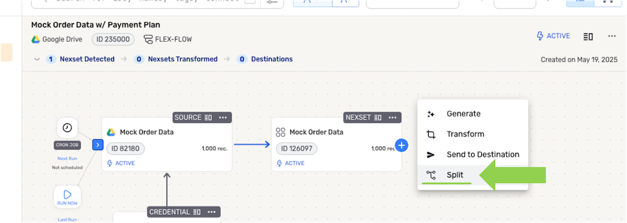627x223 pixels.
Task: Click the Split branch icon
Action: click(x=431, y=175)
